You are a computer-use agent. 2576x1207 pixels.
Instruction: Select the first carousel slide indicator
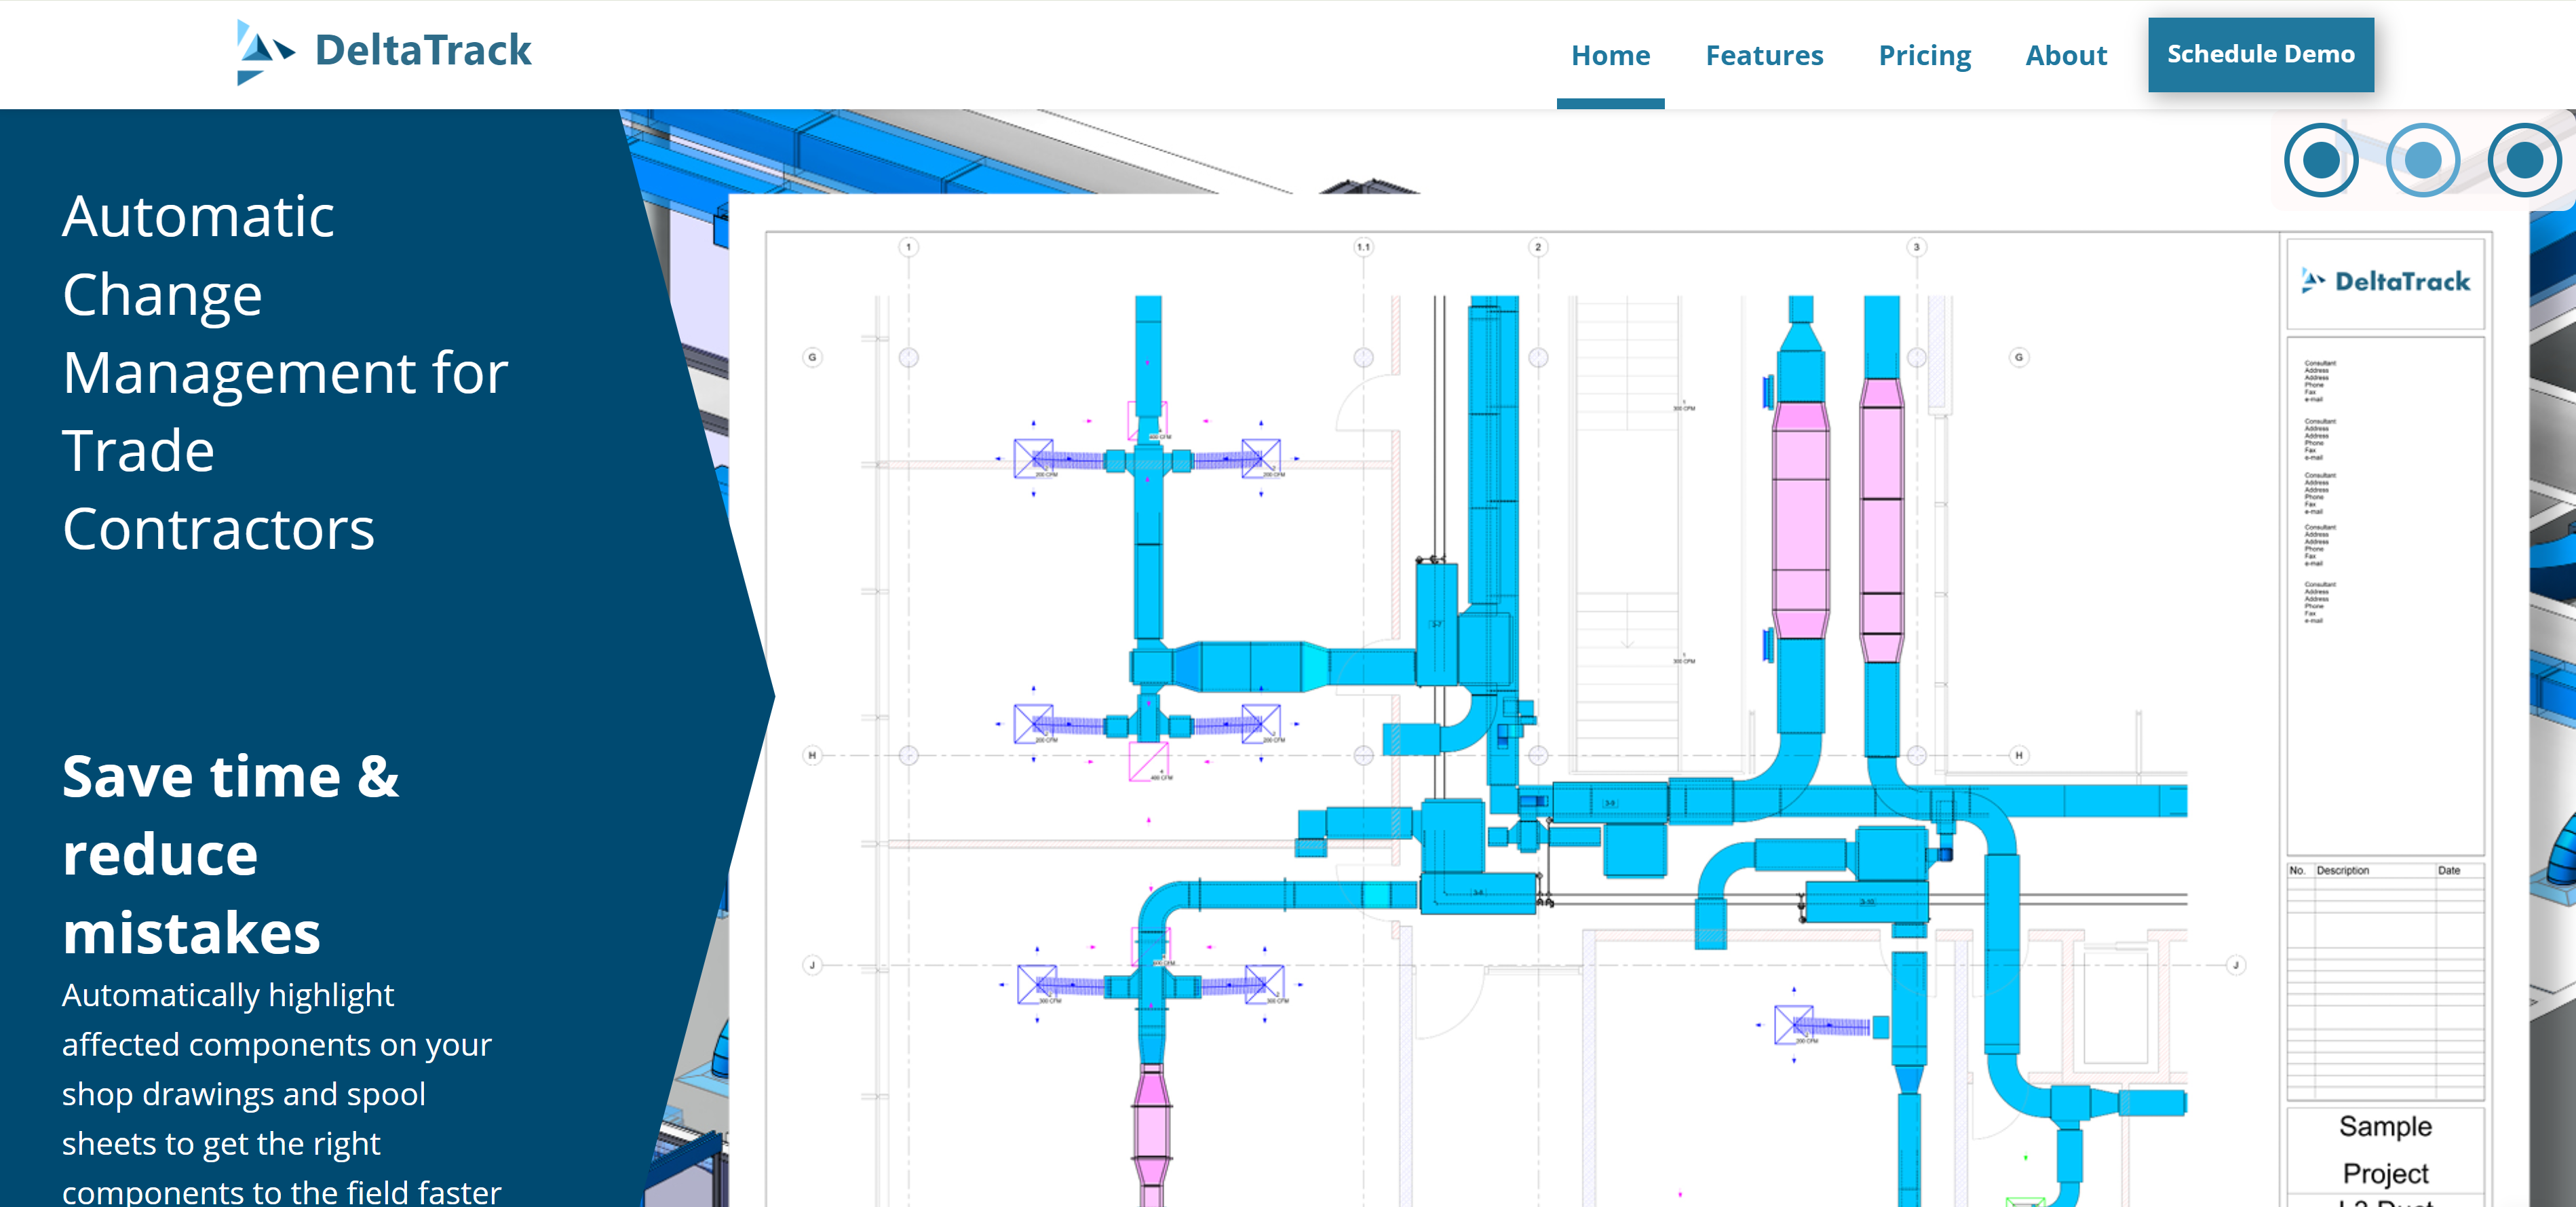pyautogui.click(x=2321, y=160)
